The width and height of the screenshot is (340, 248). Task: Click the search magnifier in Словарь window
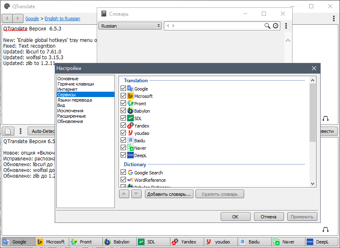[268, 26]
